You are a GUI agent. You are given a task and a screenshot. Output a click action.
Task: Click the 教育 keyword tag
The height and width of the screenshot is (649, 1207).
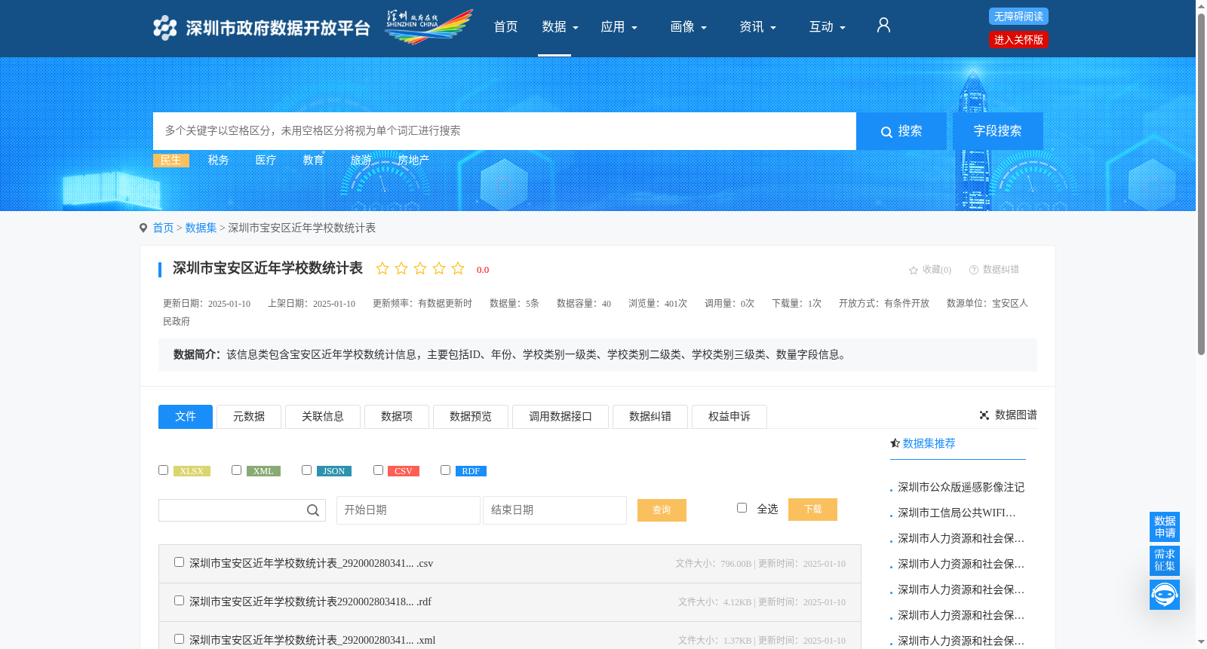tap(314, 161)
